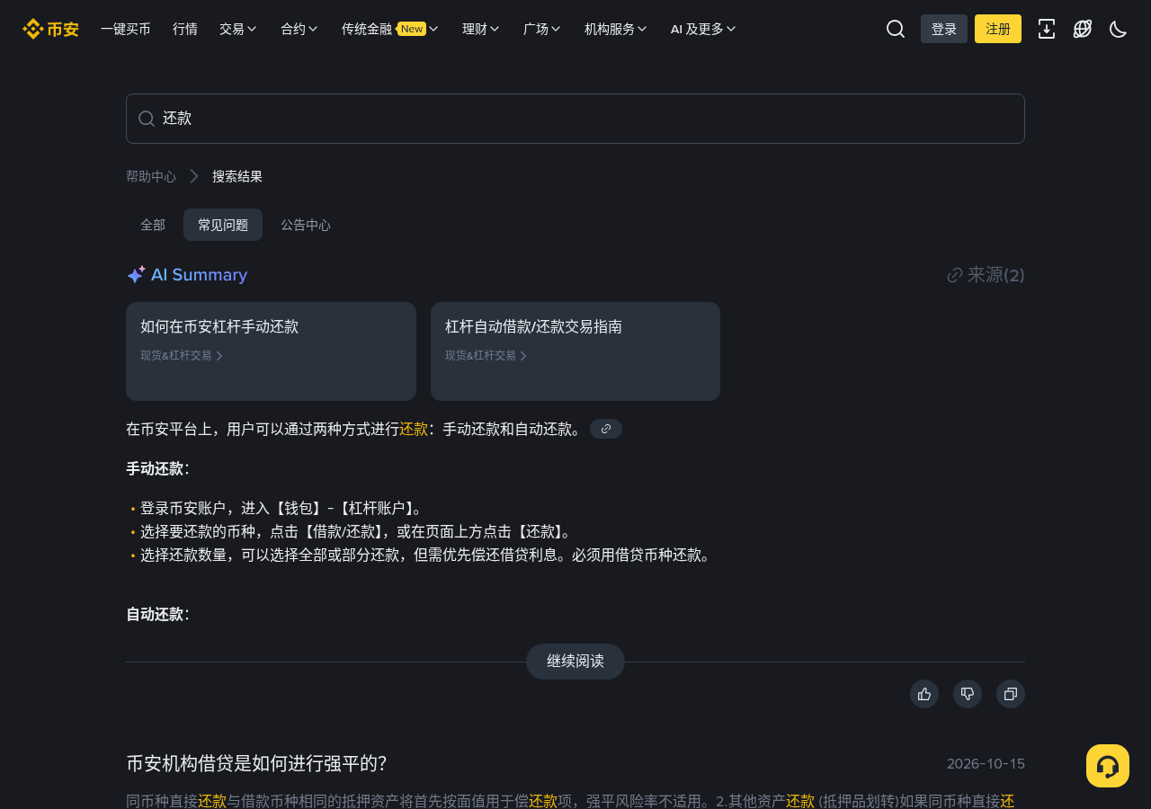Expand the 传统金融 New dropdown
1151x809 pixels.
click(390, 29)
